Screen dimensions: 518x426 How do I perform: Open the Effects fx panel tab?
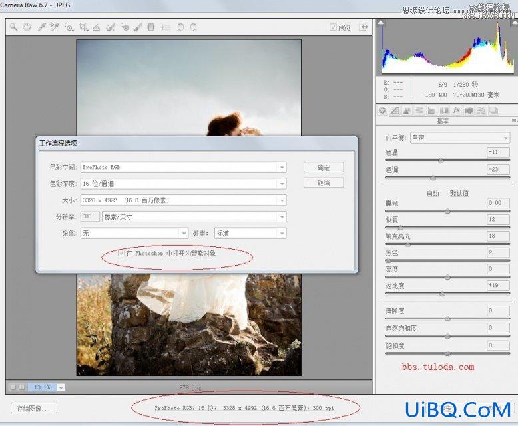coord(457,110)
